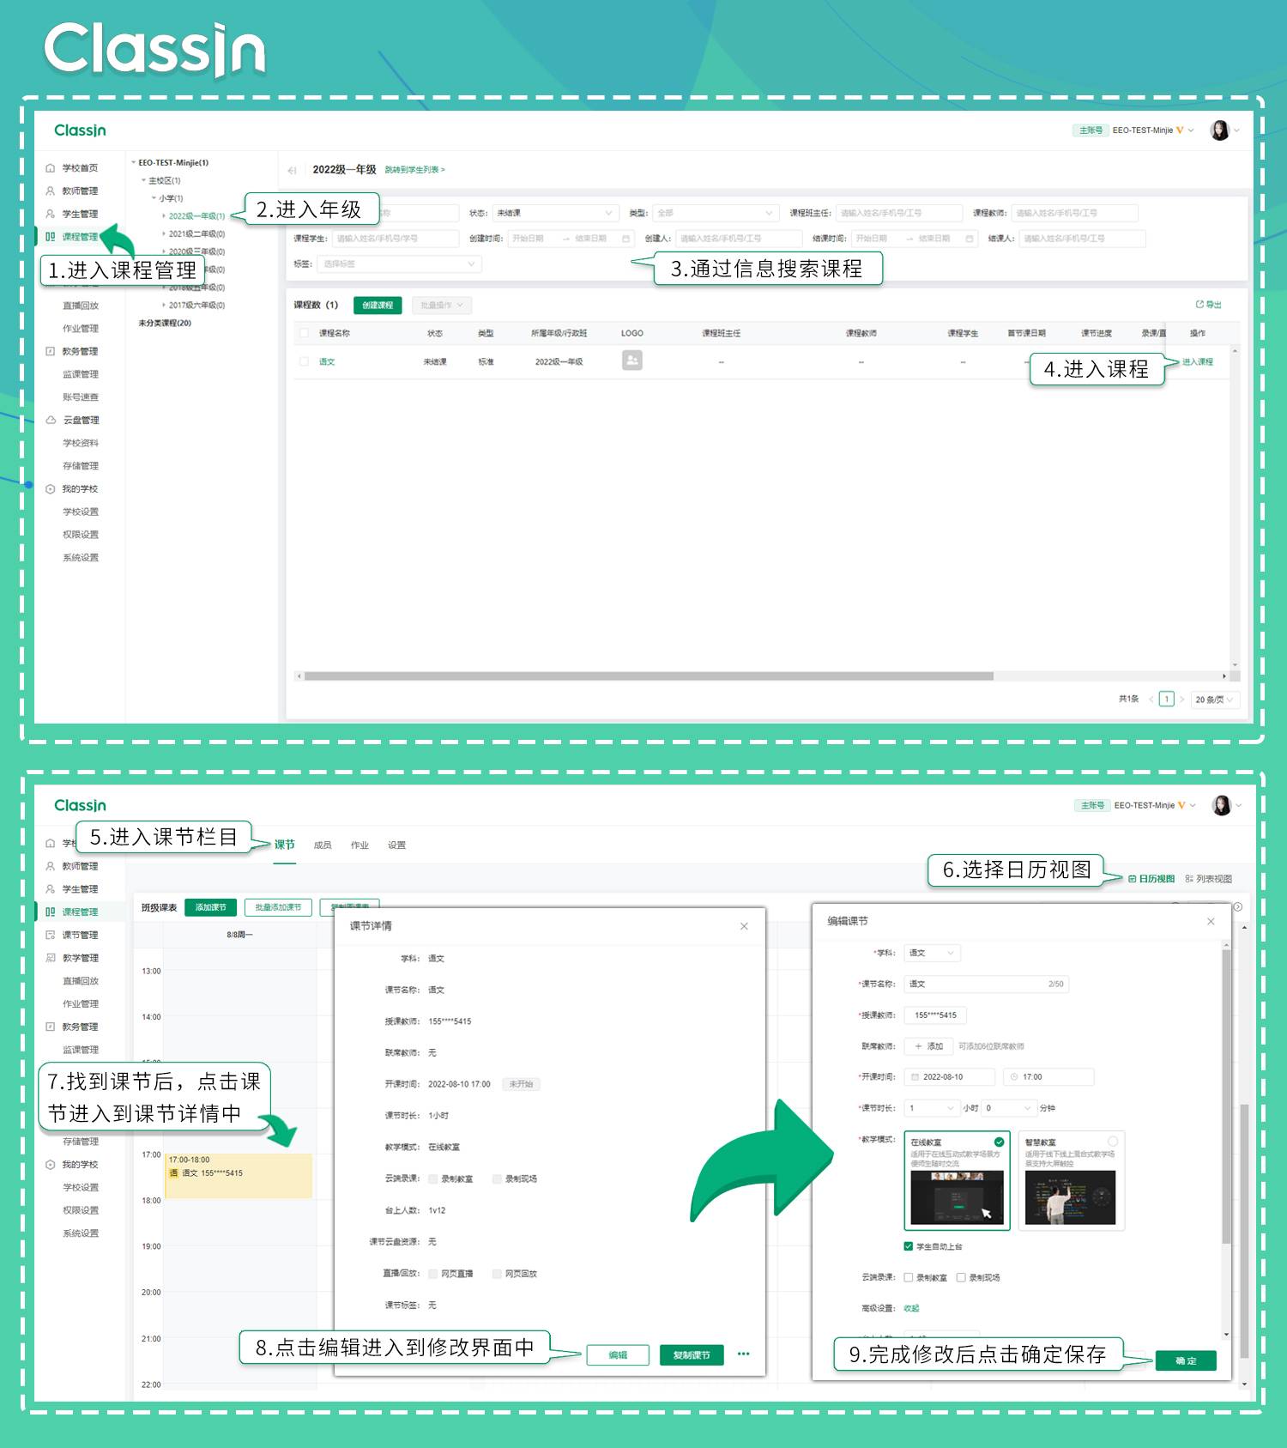Click the 2022-08-10 date field in 编辑课节
Screen dimensions: 1287x1448
pos(950,1077)
